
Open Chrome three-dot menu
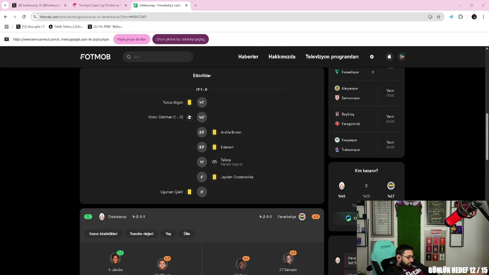(484, 17)
